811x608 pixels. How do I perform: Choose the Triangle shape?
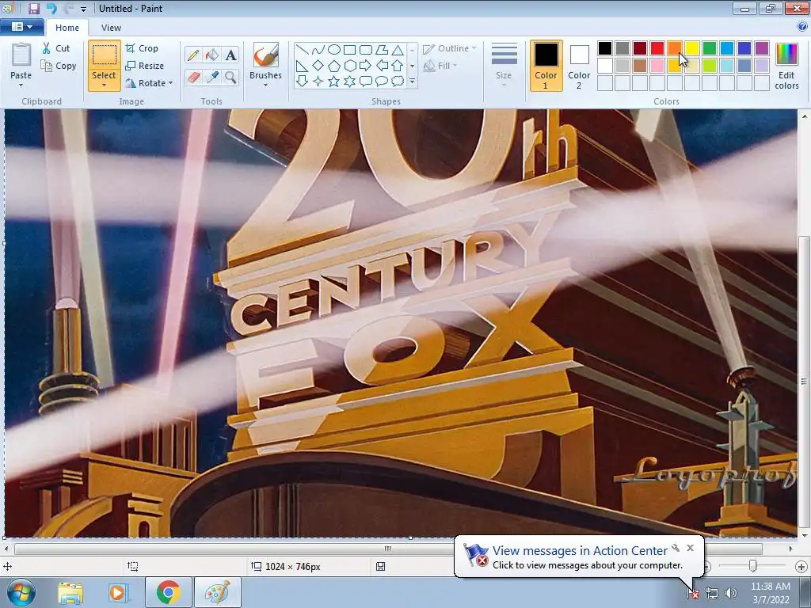click(398, 50)
